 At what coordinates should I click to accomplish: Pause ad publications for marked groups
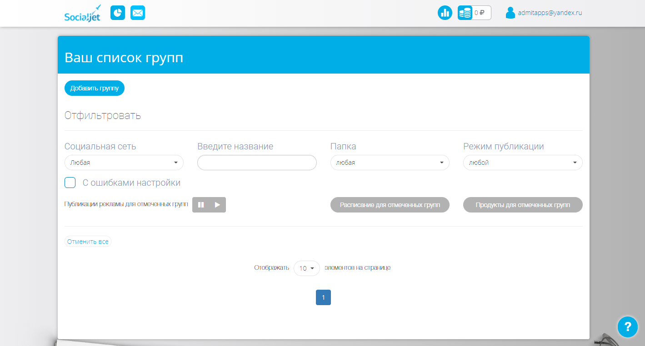point(201,205)
